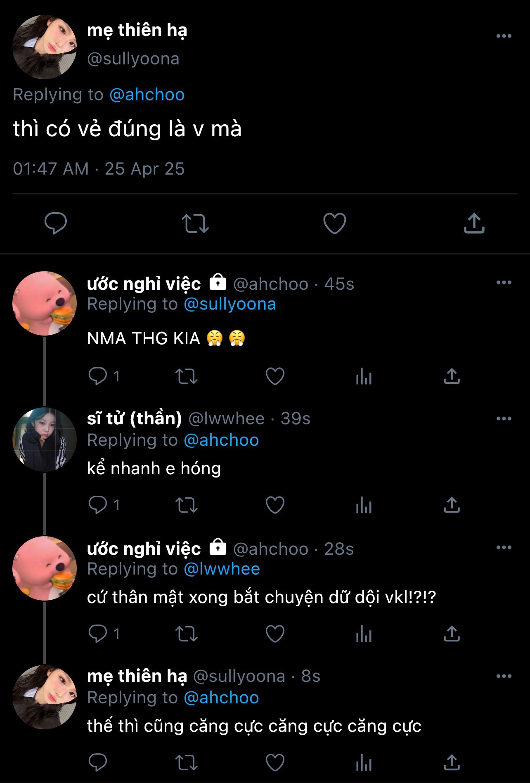
Task: Share the main tweet via share icon
Action: pyautogui.click(x=474, y=223)
